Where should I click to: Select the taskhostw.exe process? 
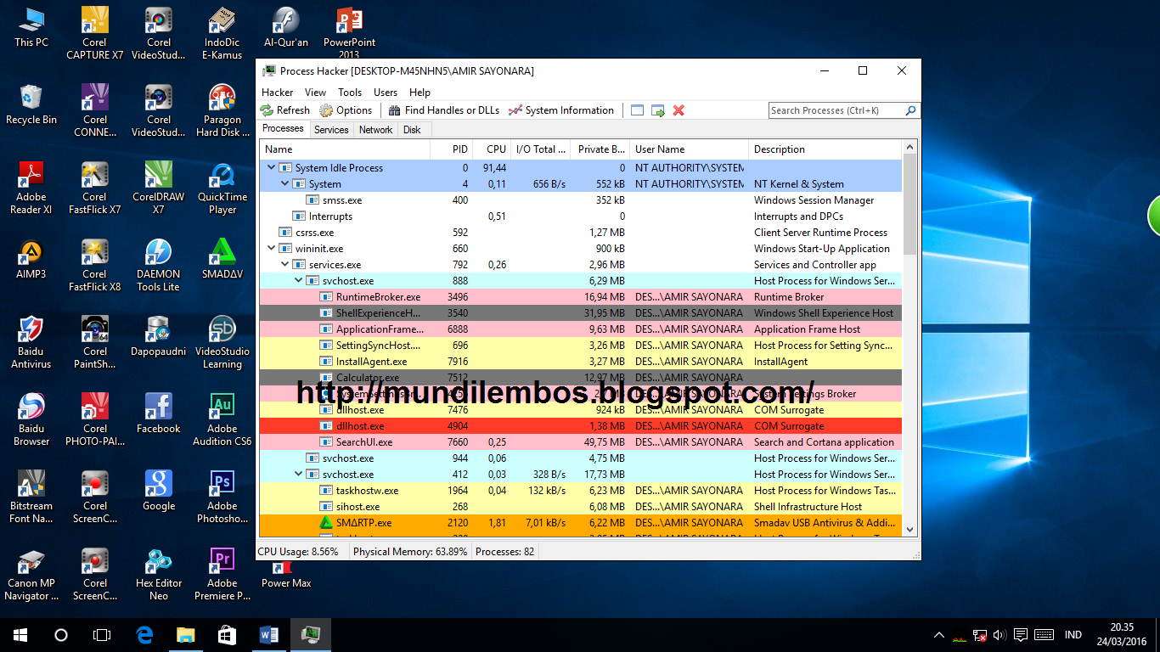tap(581, 491)
